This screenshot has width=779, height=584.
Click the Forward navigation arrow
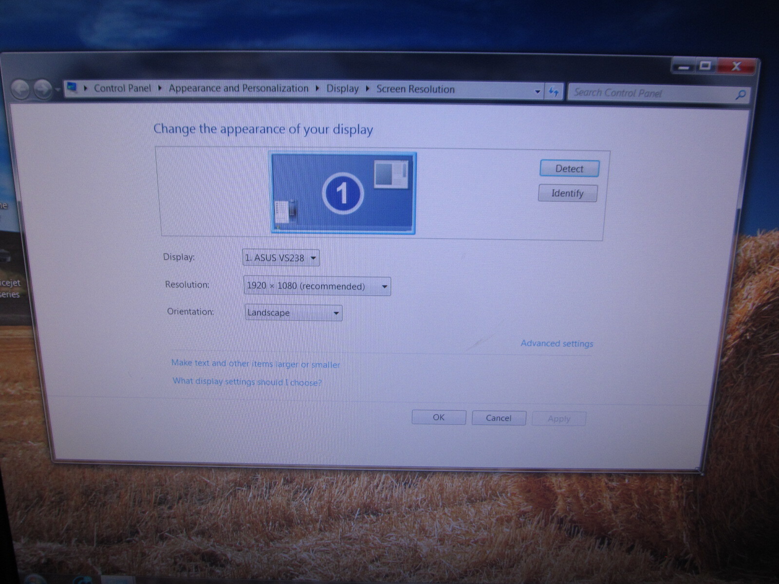(43, 90)
